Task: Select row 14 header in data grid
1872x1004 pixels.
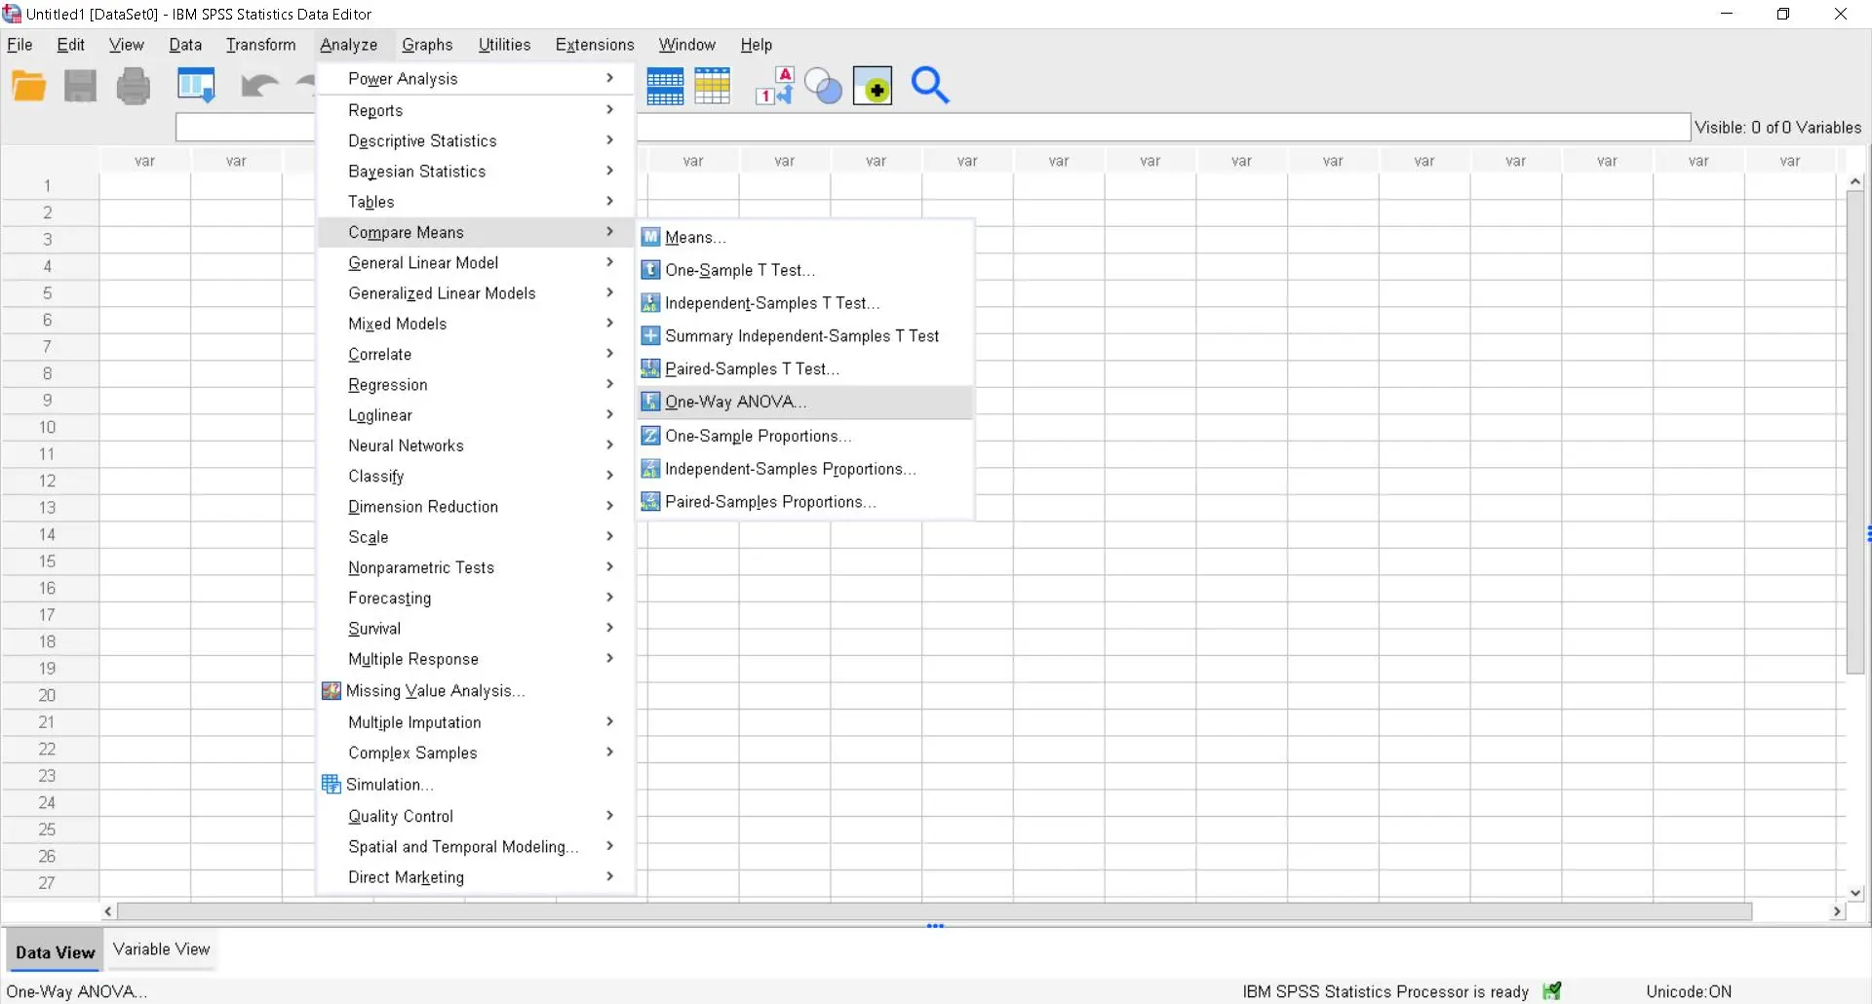Action: (47, 535)
